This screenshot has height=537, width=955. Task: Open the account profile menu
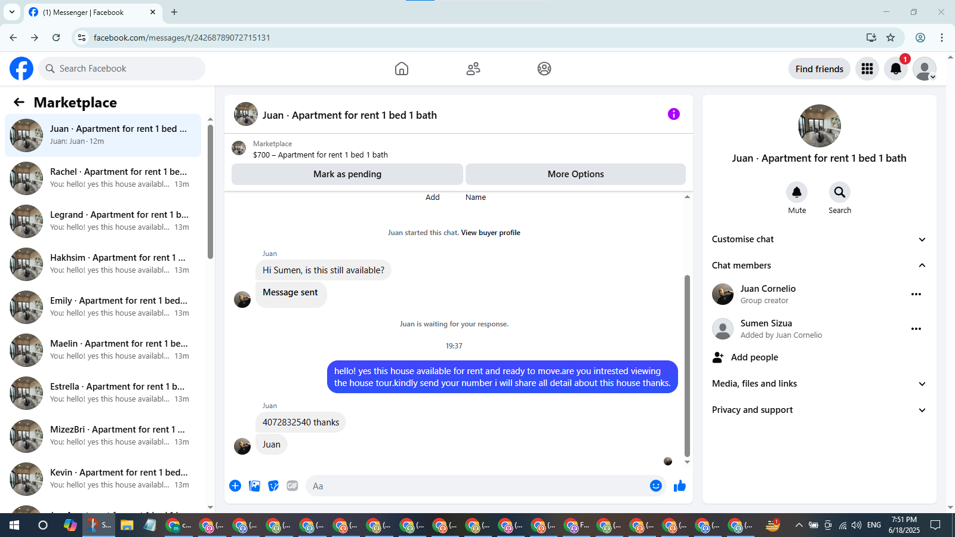(x=925, y=69)
